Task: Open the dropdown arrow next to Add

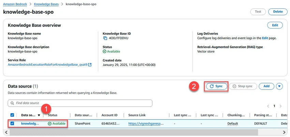Action: pyautogui.click(x=279, y=86)
